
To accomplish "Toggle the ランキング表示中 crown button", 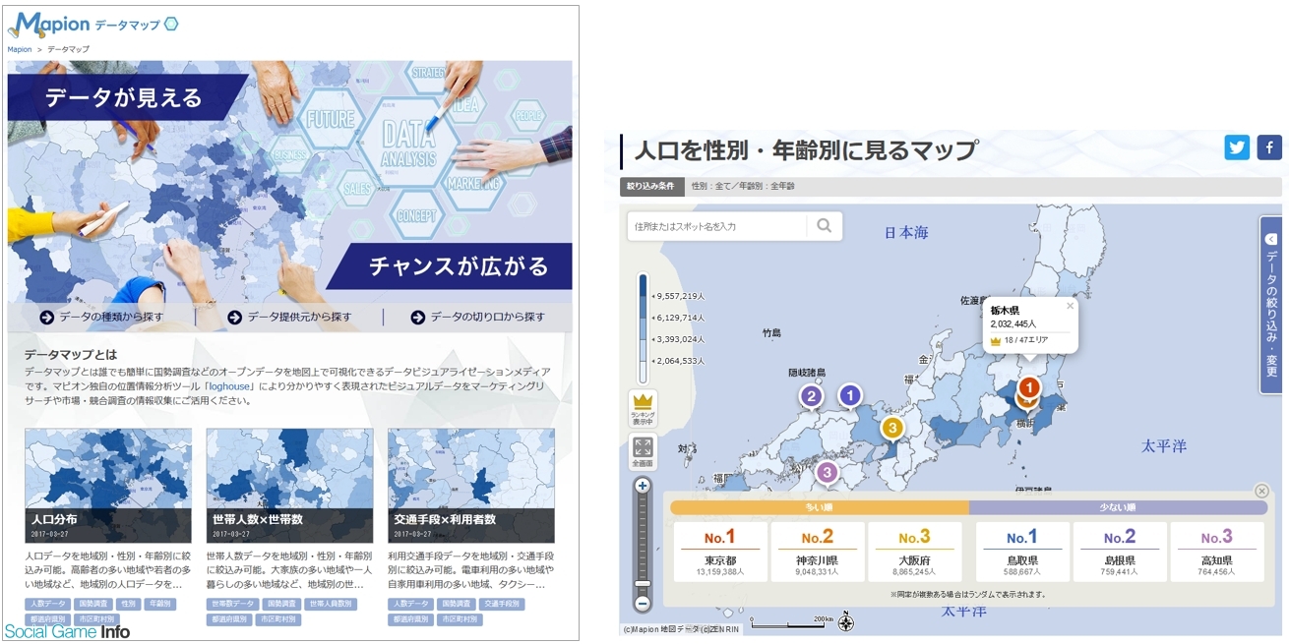I will pos(643,408).
